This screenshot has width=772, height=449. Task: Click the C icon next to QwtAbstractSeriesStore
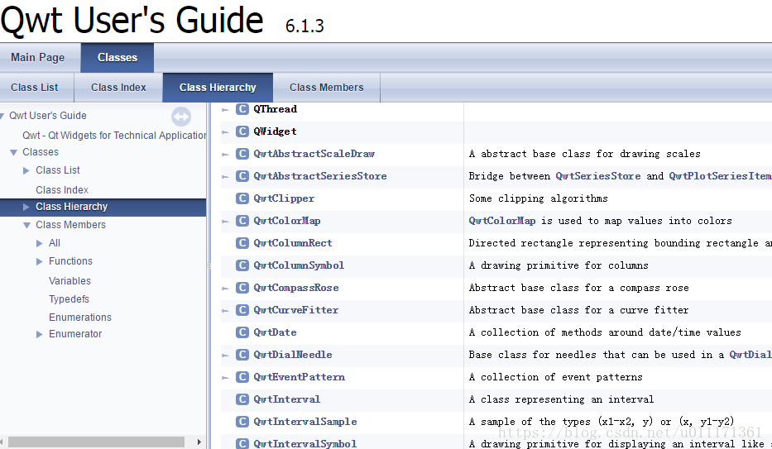pos(242,176)
